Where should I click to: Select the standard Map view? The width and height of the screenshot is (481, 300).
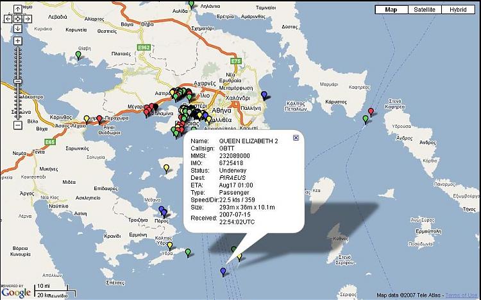[x=391, y=10]
